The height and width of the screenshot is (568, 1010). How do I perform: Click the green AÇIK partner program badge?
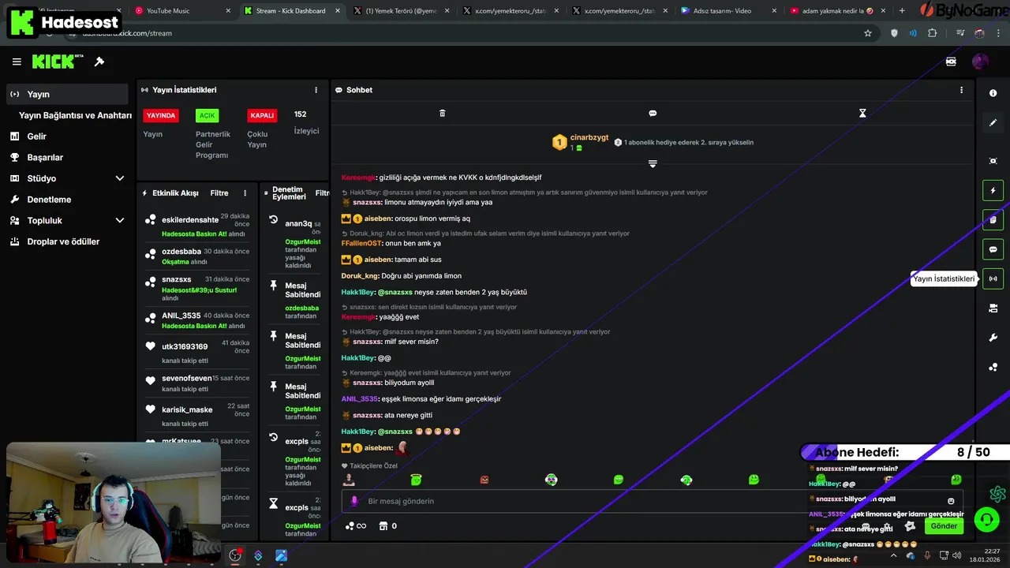point(207,115)
